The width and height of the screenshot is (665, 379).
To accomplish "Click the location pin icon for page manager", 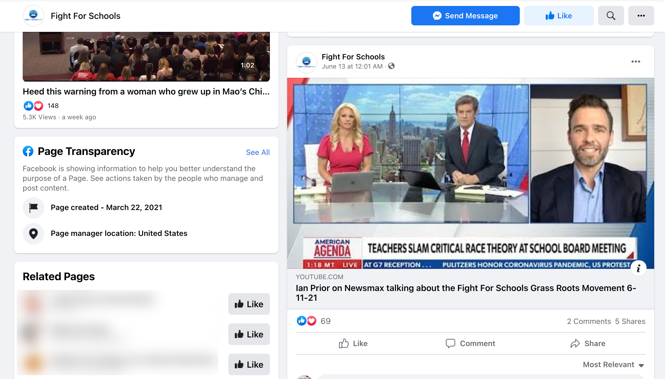I will 33,234.
